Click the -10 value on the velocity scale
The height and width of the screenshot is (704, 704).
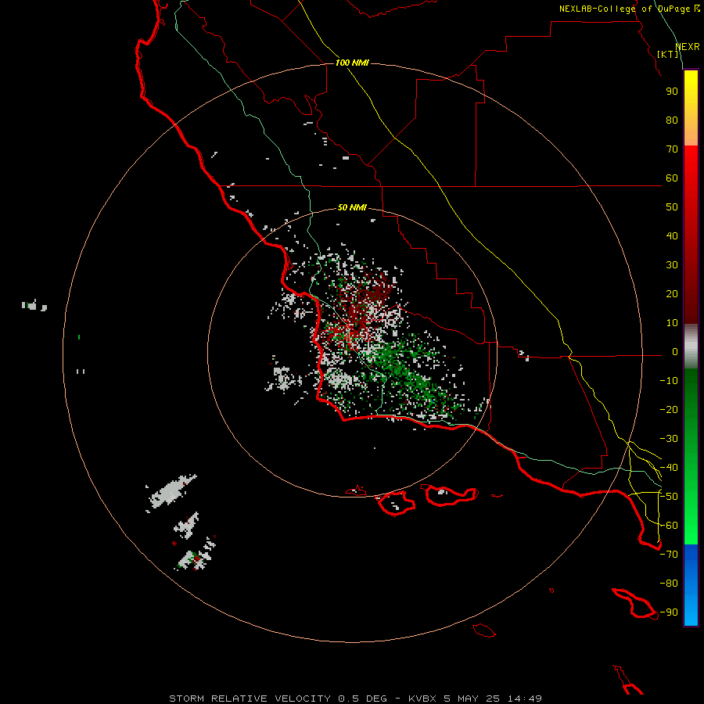click(669, 381)
